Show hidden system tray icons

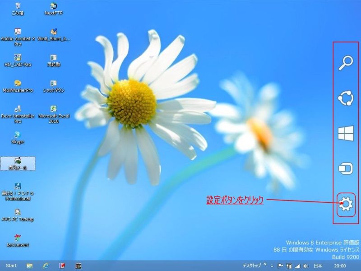tap(272, 266)
